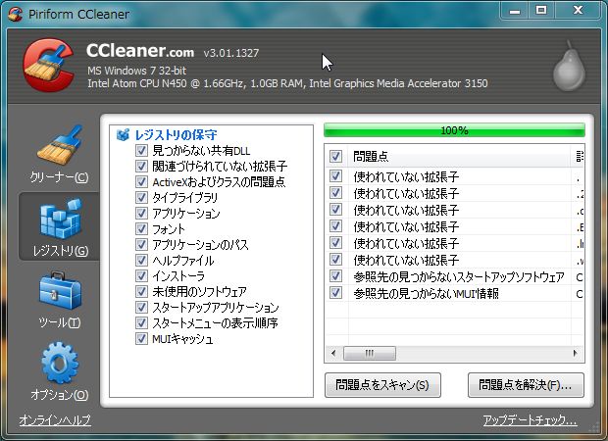Uncheck 参照先の見つからないMUI情報 result
608x441 pixels.
(335, 293)
